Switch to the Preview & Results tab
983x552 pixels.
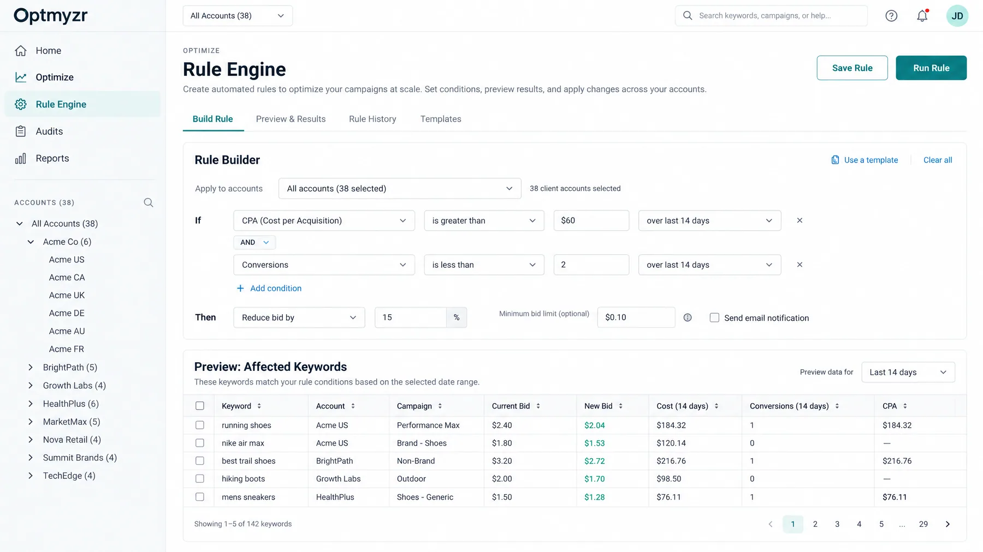tap(291, 119)
